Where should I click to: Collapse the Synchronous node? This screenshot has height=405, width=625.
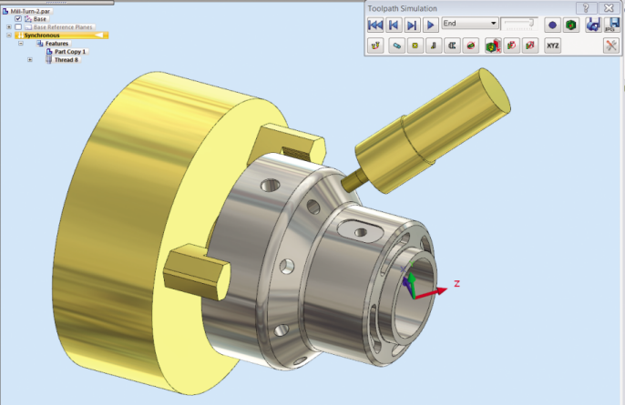point(8,35)
